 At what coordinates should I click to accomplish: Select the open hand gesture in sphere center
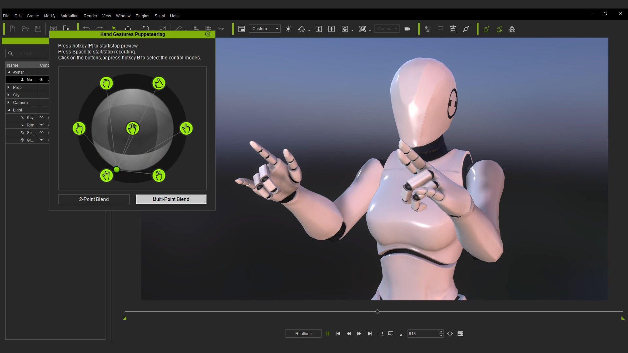(x=132, y=128)
